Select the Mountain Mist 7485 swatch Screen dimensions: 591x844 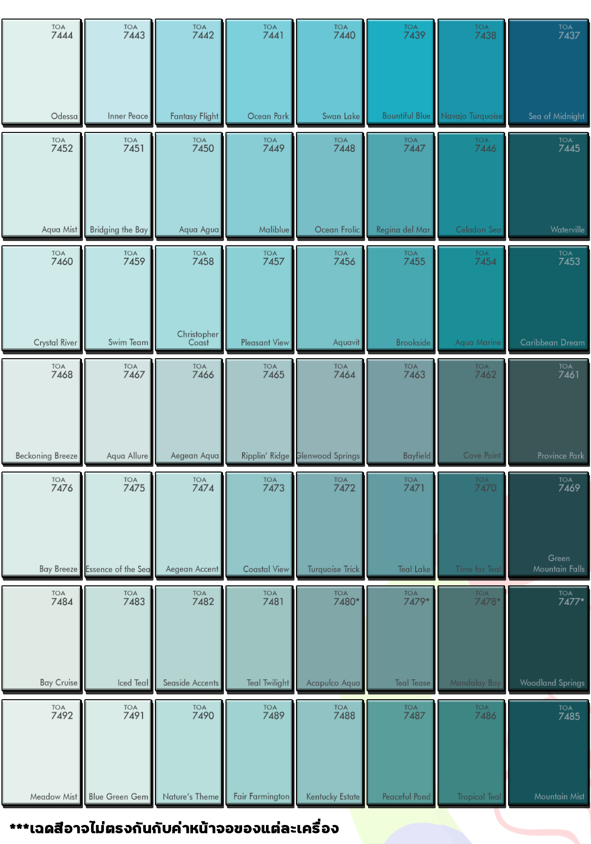549,753
